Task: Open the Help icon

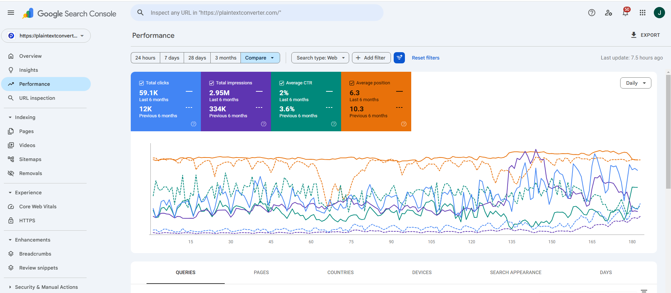Action: [592, 13]
